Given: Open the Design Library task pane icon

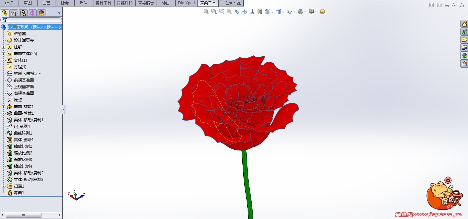Looking at the screenshot, I should point(464,32).
